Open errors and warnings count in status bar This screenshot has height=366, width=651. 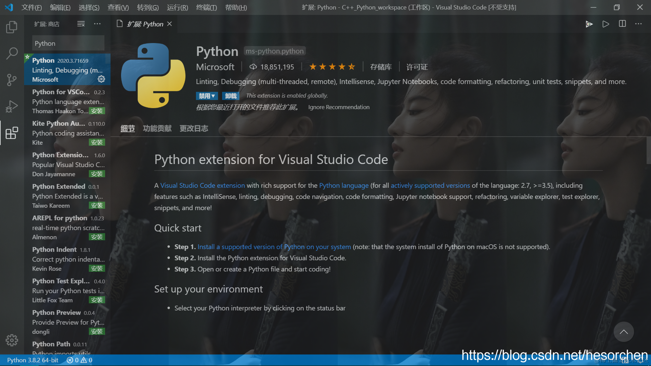[79, 360]
